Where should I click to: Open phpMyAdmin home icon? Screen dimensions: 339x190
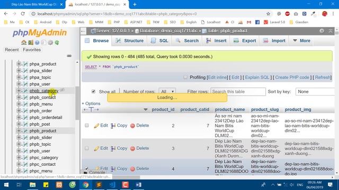(23, 42)
